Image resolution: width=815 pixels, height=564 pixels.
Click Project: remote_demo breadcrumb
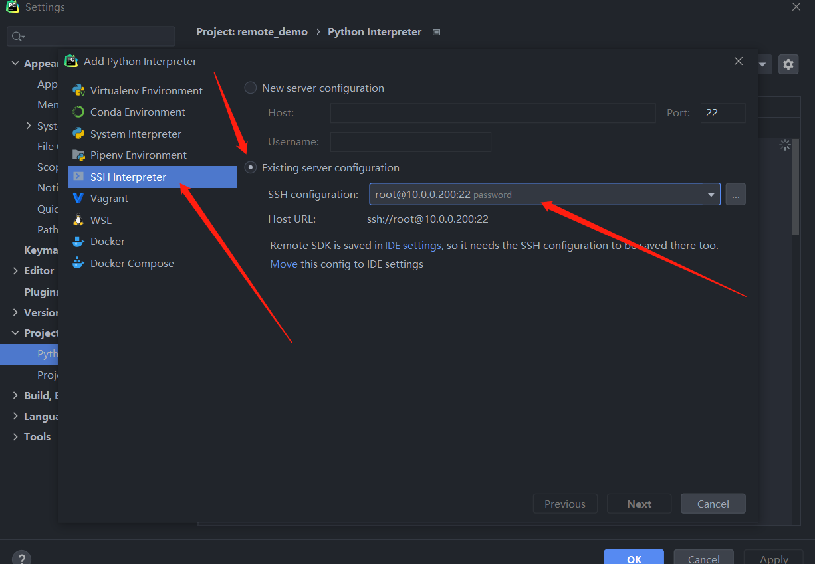coord(252,31)
